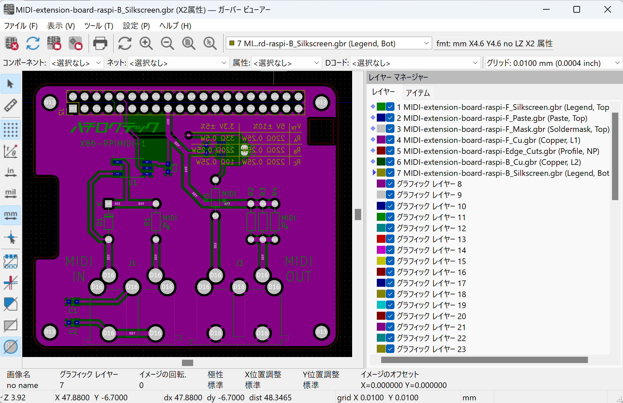Screen dimensions: 623x403
Task: Uncheck グラフィック レイヤー 8 checkbox
Action: click(390, 184)
